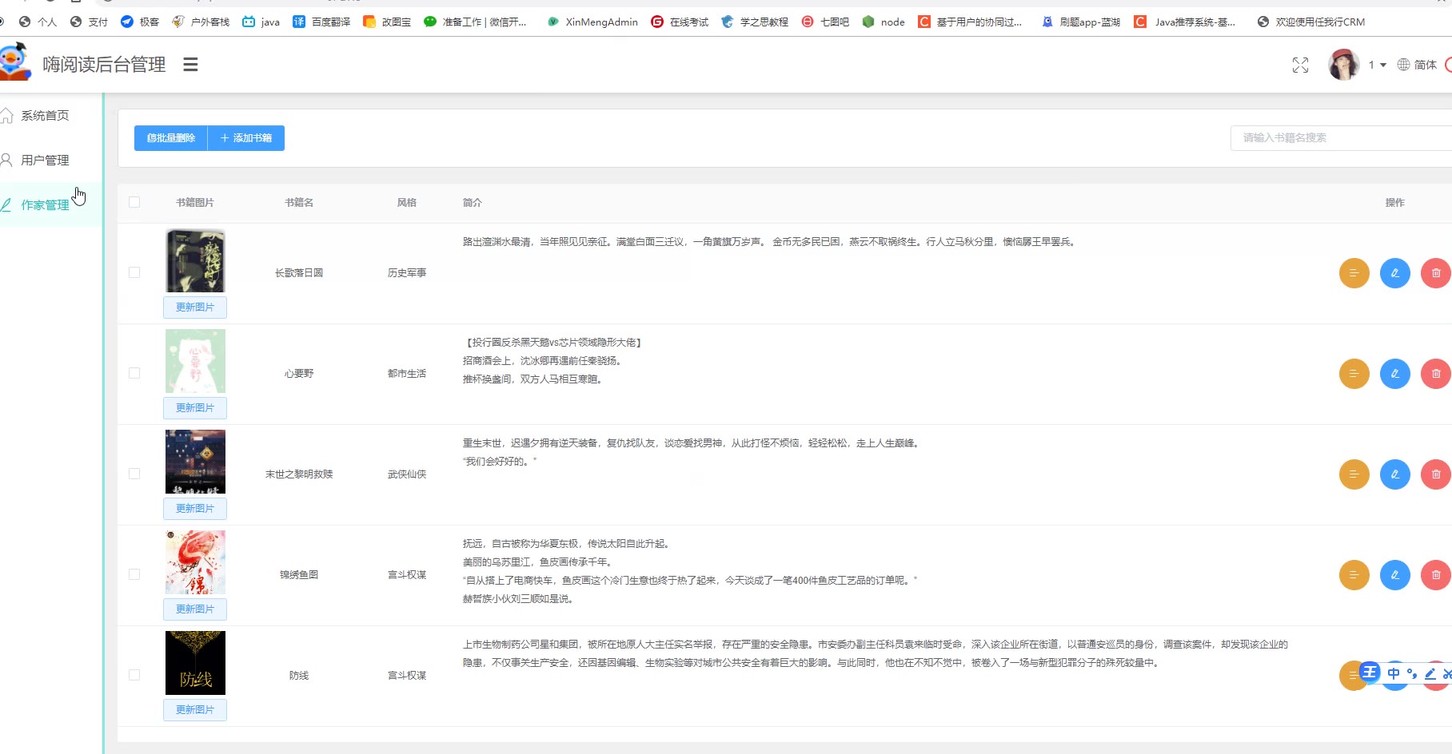Click blue edit icon for 心要野
Image resolution: width=1452 pixels, height=754 pixels.
[1395, 374]
